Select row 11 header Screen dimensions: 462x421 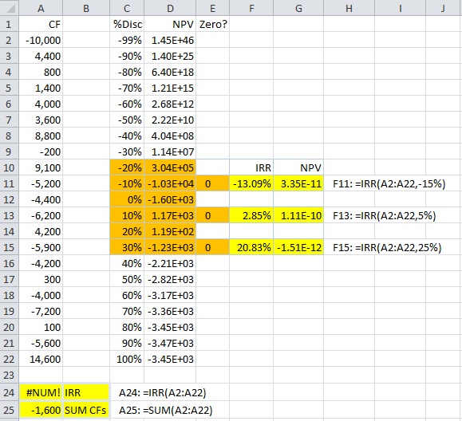[x=9, y=183]
